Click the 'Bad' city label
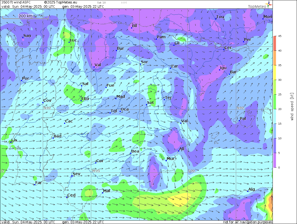 pos(57,136)
